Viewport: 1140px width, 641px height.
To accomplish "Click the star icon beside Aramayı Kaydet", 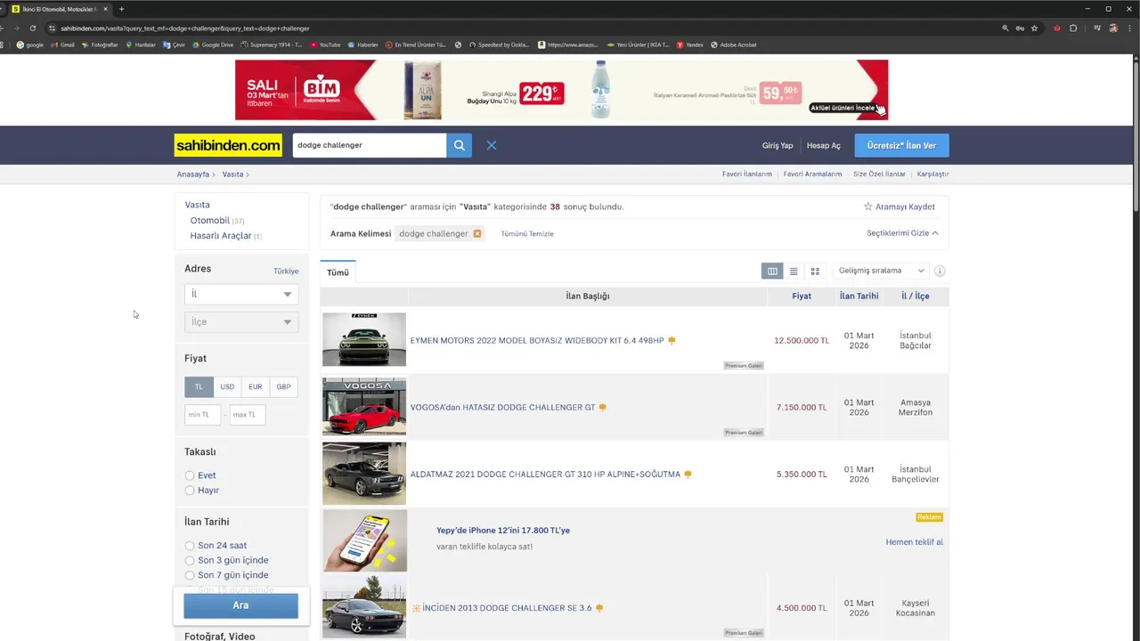I will coord(868,207).
